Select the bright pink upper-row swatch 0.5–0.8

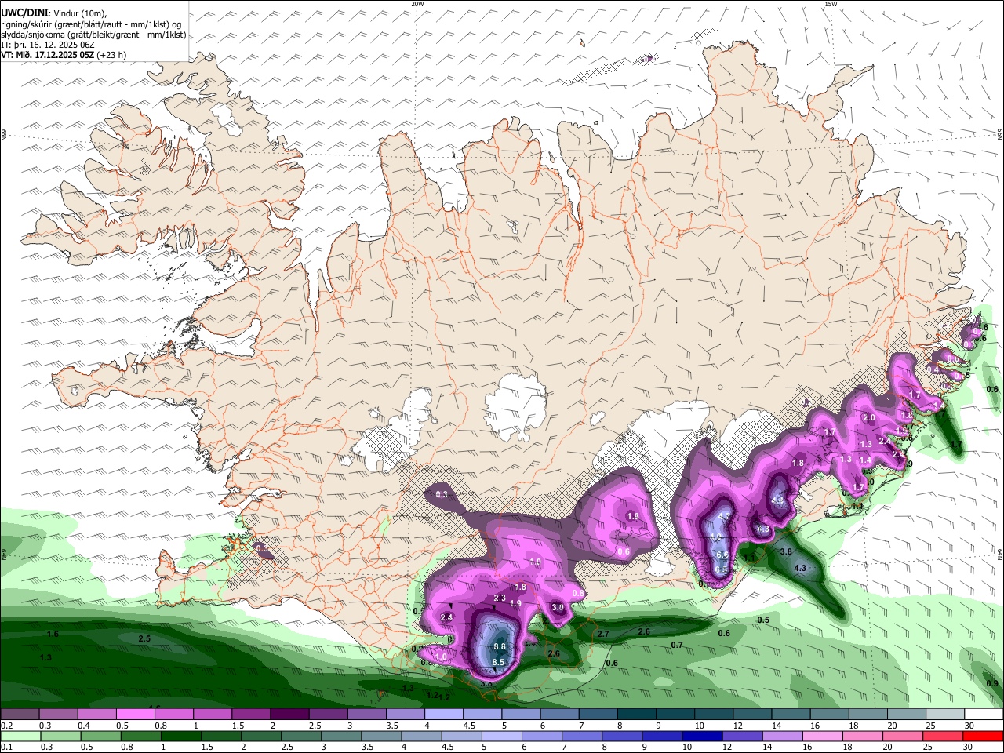pos(135,714)
